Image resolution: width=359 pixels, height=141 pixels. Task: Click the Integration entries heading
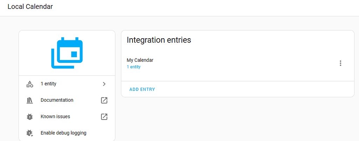(x=159, y=40)
